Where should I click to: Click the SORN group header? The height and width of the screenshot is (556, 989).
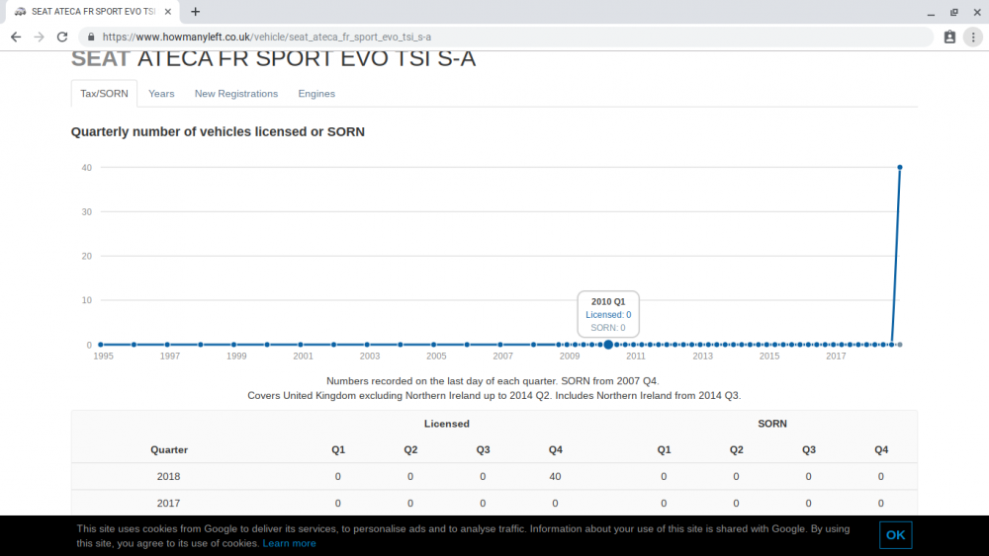[772, 424]
